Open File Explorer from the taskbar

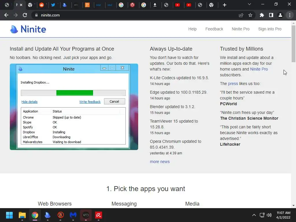(22, 215)
